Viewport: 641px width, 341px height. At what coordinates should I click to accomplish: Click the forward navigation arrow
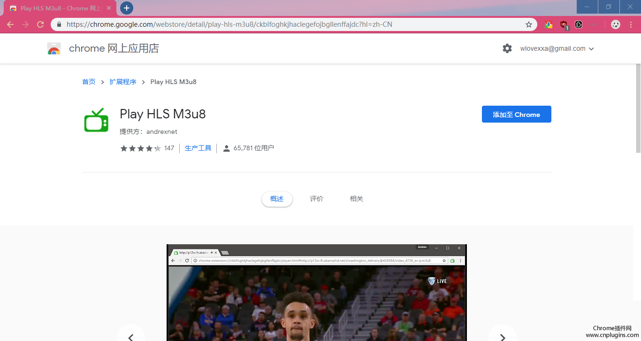coord(25,24)
